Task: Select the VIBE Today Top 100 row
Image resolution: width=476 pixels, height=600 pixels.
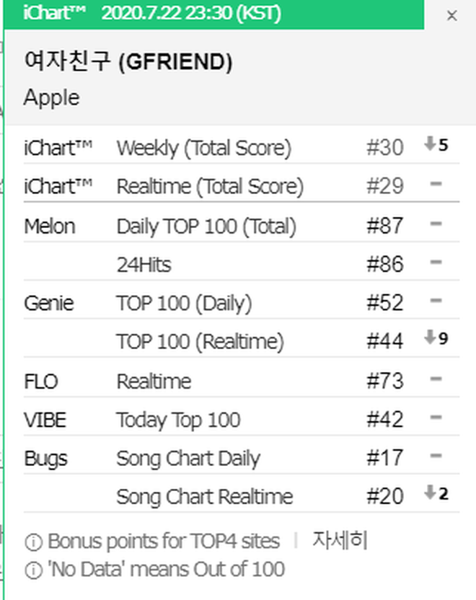Action: coord(242,419)
